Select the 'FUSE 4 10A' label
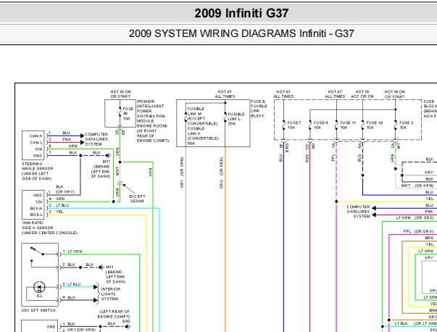The width and height of the screenshot is (437, 332). click(320, 125)
